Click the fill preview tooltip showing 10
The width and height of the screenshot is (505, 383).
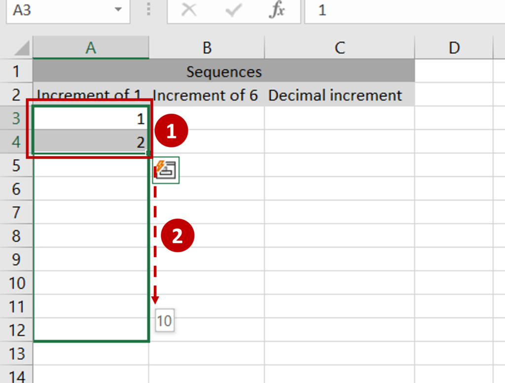pyautogui.click(x=164, y=320)
